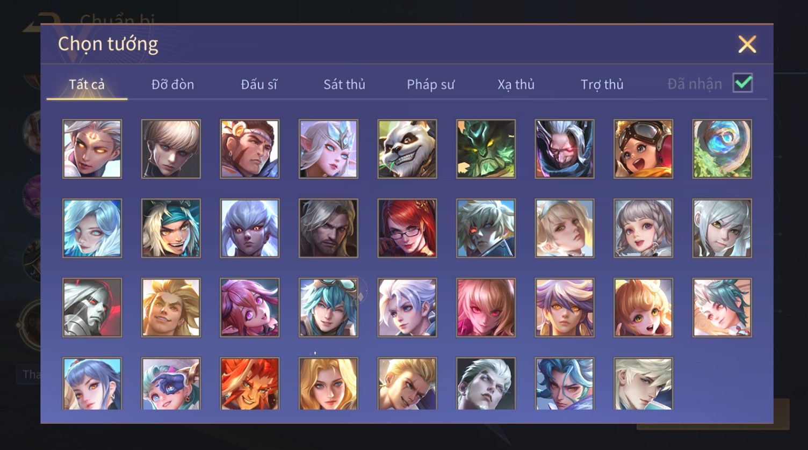Open the Sát thủ tab

point(344,84)
